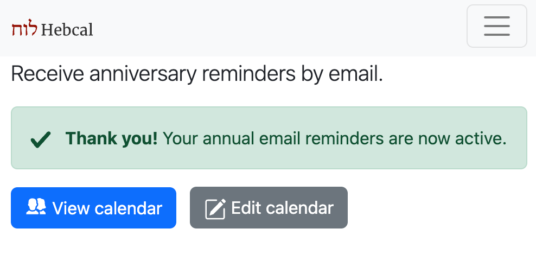
Task: Expand the hamburger navigation menu
Action: 496,26
